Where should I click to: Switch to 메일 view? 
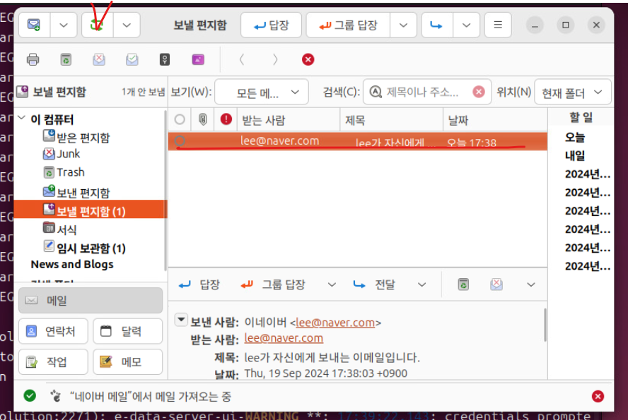point(91,300)
